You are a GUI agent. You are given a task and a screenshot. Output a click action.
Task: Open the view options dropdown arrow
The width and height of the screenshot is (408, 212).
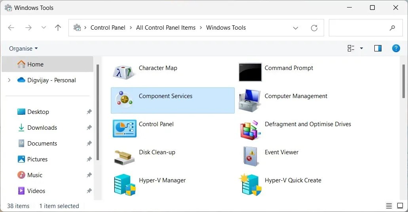[x=361, y=48]
